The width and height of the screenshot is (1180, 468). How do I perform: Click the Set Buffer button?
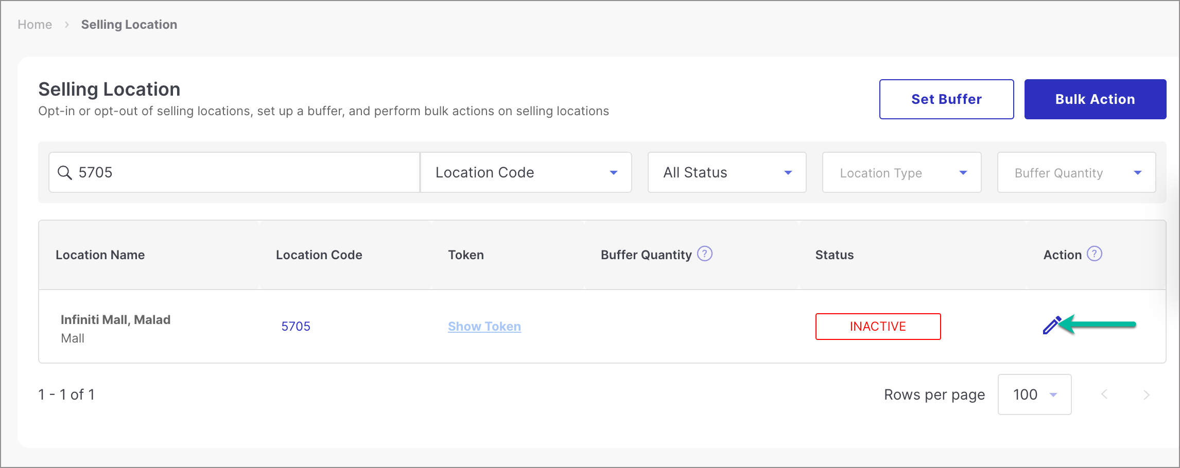(x=946, y=99)
